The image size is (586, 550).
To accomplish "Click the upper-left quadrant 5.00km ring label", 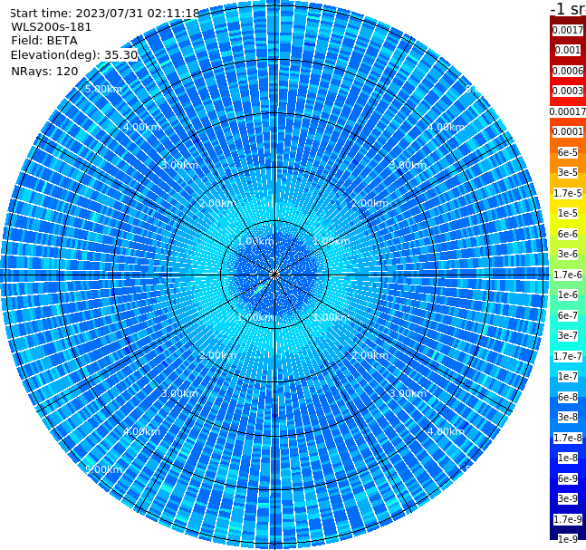I will 103,90.
